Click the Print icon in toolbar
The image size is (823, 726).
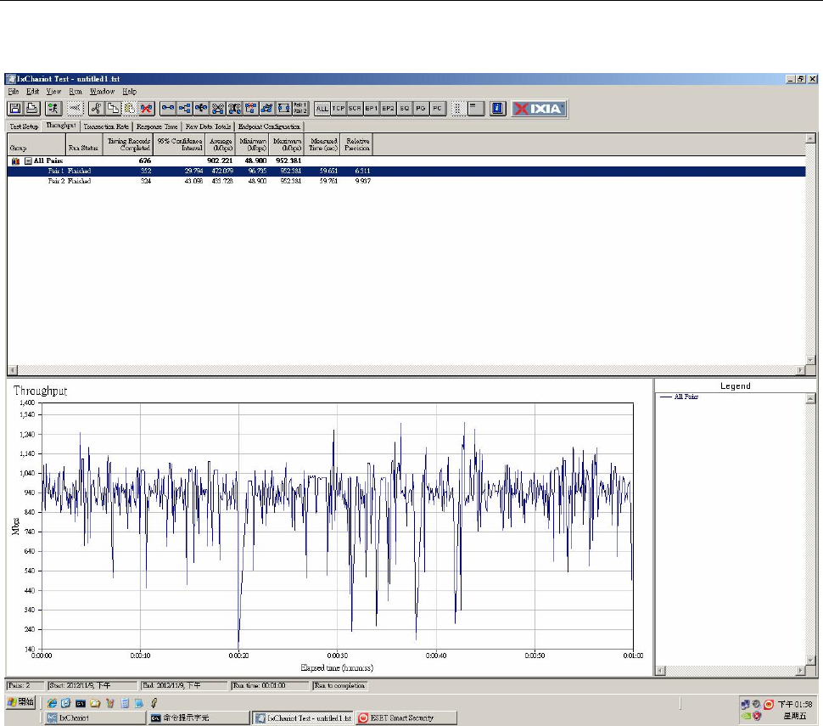click(31, 108)
